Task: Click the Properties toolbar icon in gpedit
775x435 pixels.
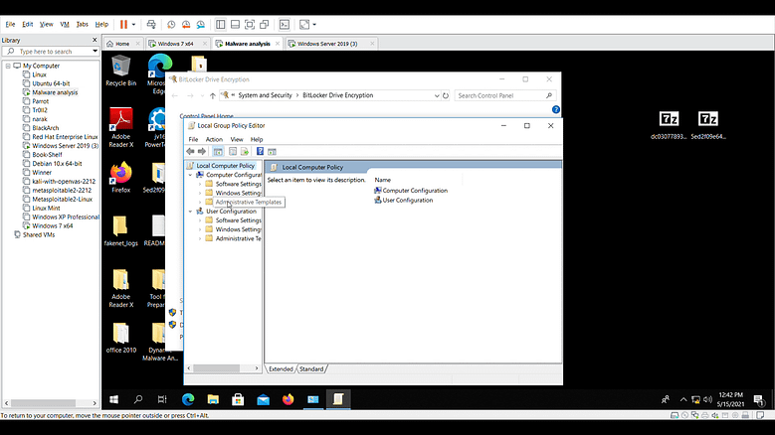Action: point(233,151)
